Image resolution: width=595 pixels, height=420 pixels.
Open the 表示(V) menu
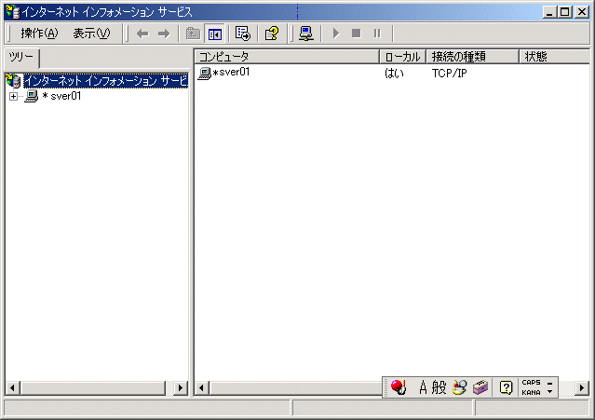tap(91, 34)
